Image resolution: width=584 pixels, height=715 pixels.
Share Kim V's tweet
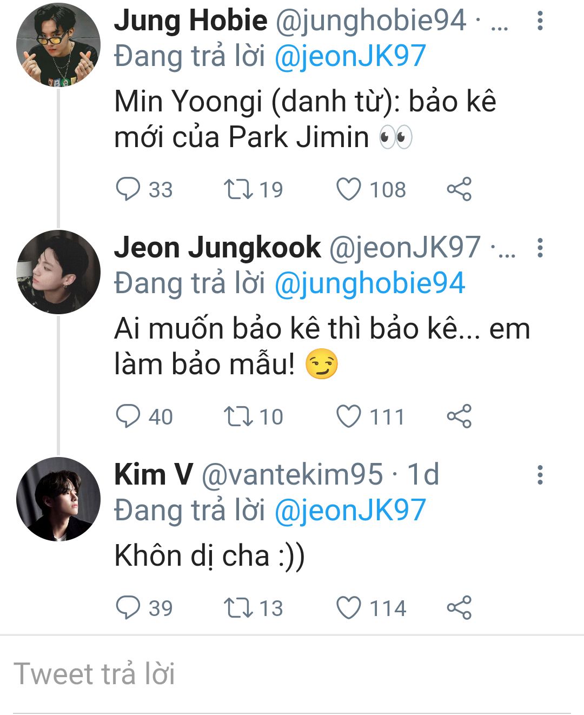[459, 607]
